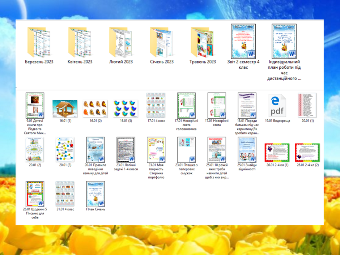Select blue birds image 16.01 (3)
The image size is (340, 255).
(126, 109)
